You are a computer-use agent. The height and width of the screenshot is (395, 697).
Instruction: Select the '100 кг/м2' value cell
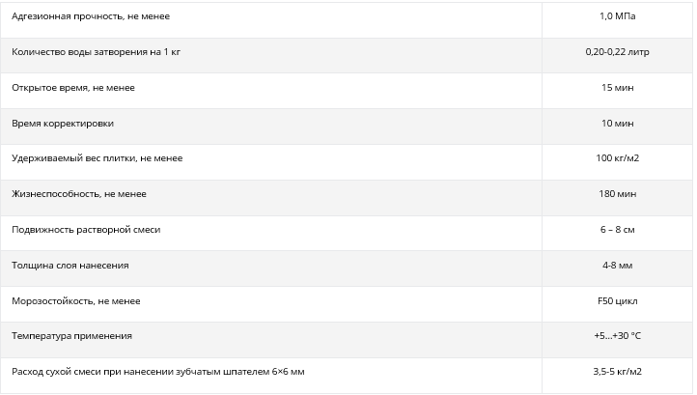(617, 158)
